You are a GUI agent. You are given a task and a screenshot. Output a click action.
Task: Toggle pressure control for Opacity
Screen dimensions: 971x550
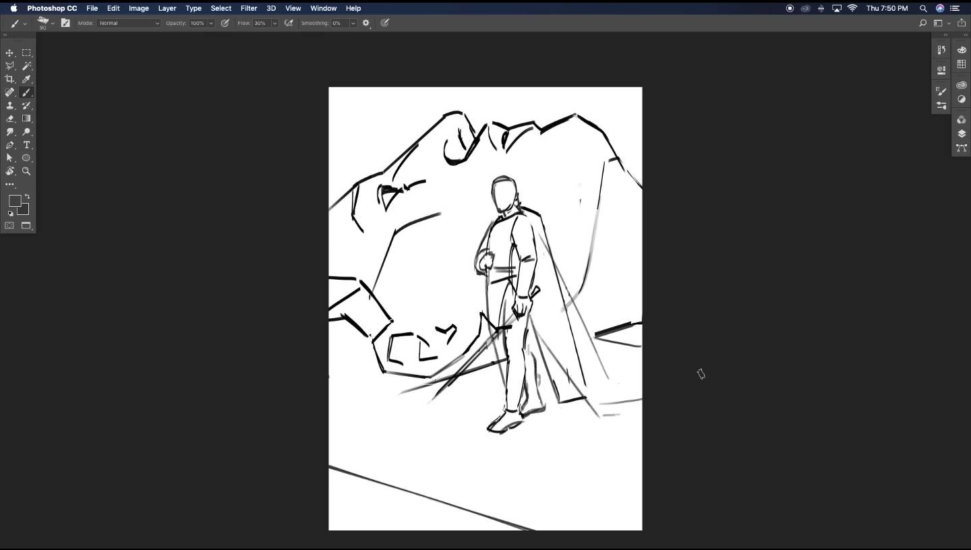(x=225, y=23)
